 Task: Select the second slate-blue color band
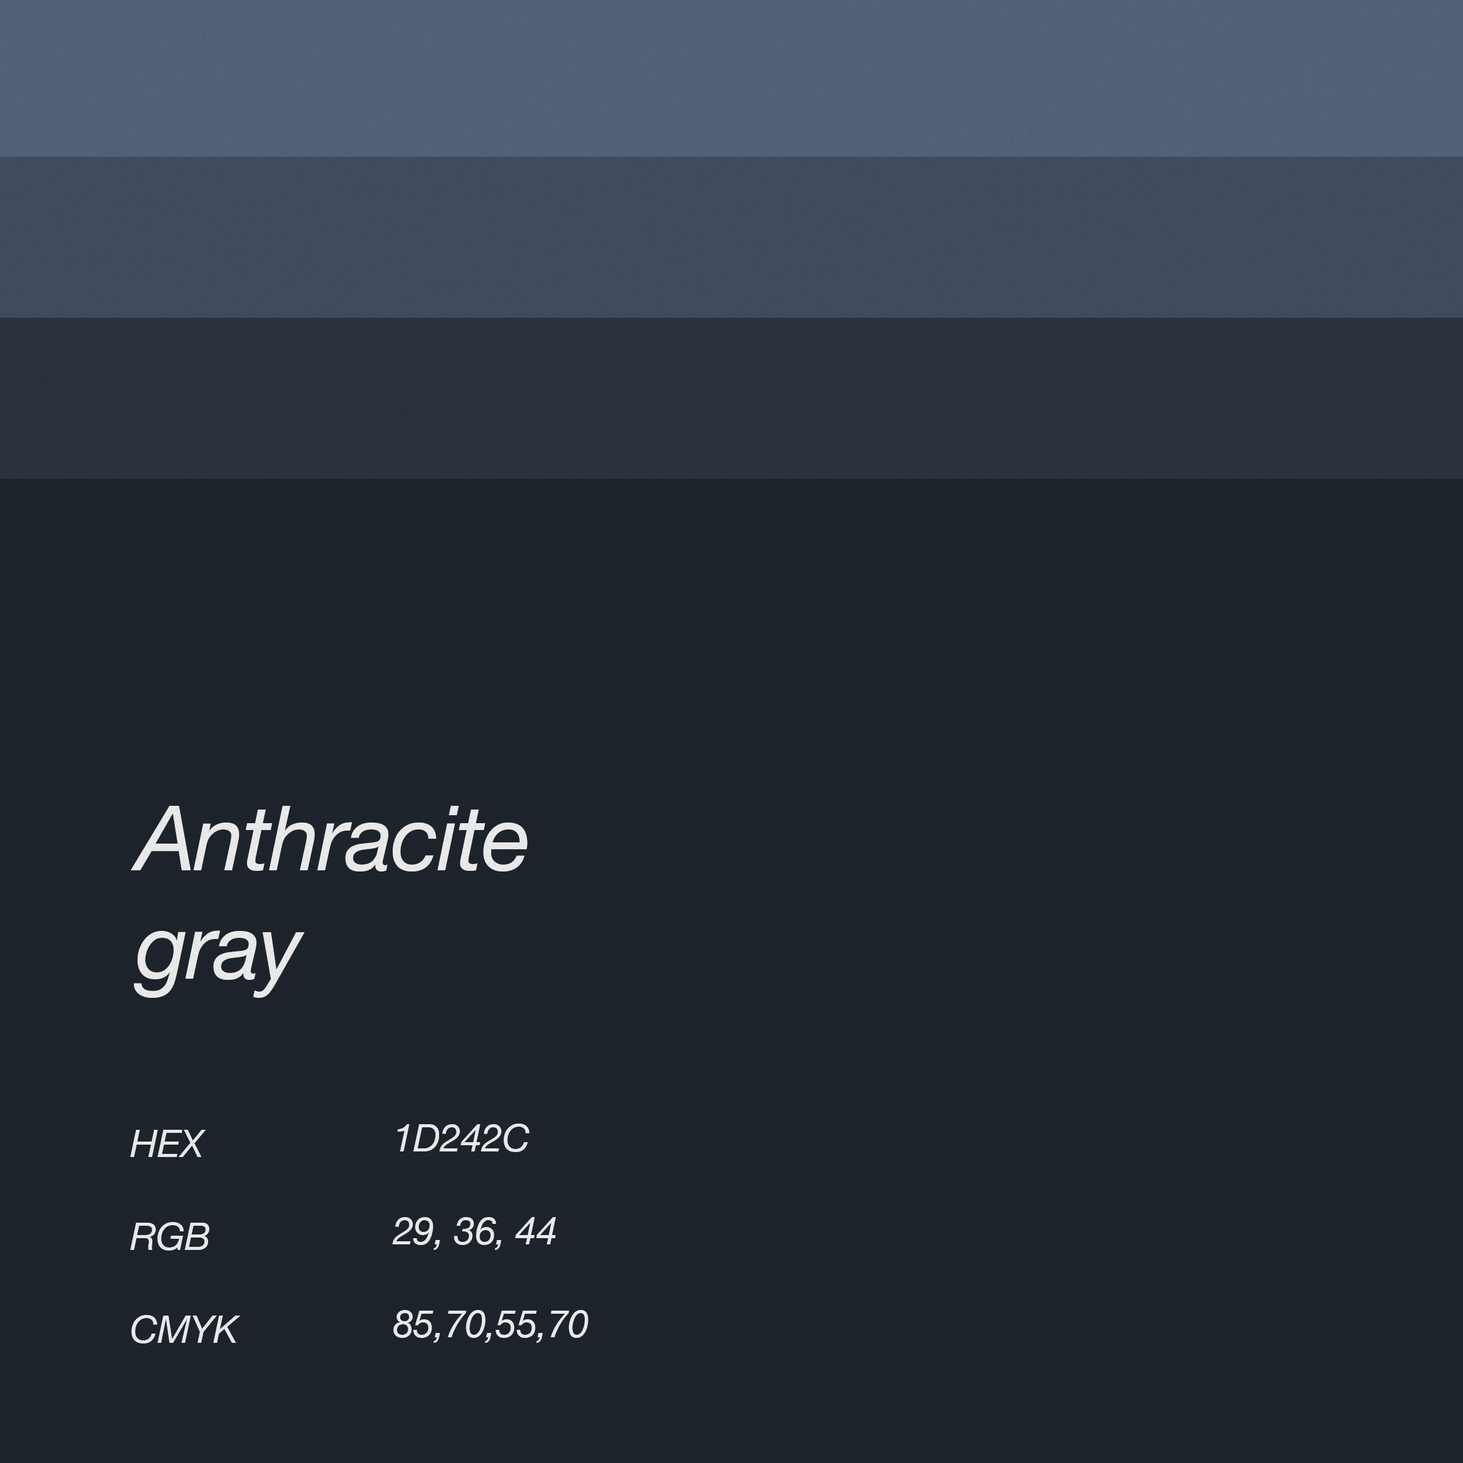click(731, 237)
